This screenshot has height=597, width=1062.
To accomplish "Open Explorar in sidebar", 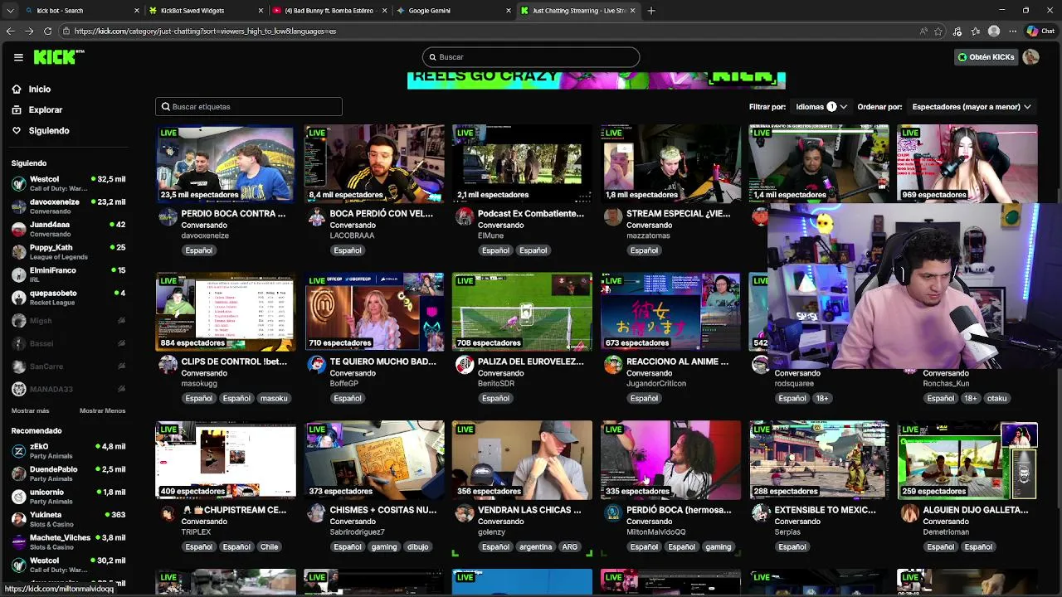I will (x=45, y=109).
